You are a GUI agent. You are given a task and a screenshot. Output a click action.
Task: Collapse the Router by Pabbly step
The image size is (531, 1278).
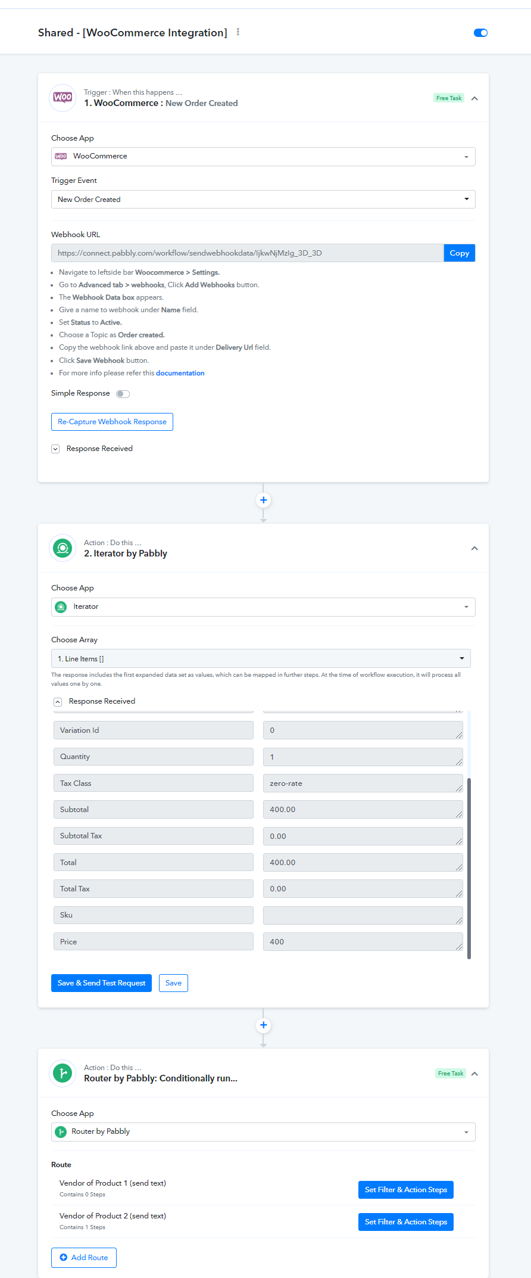pos(474,1074)
